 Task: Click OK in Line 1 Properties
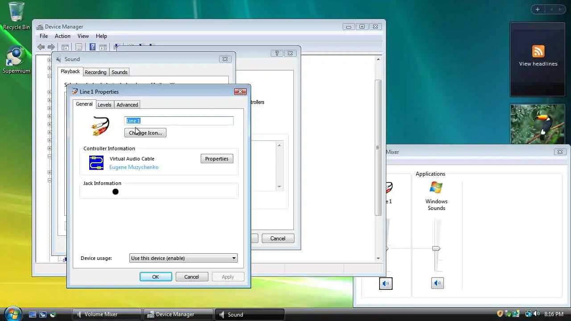point(156,277)
